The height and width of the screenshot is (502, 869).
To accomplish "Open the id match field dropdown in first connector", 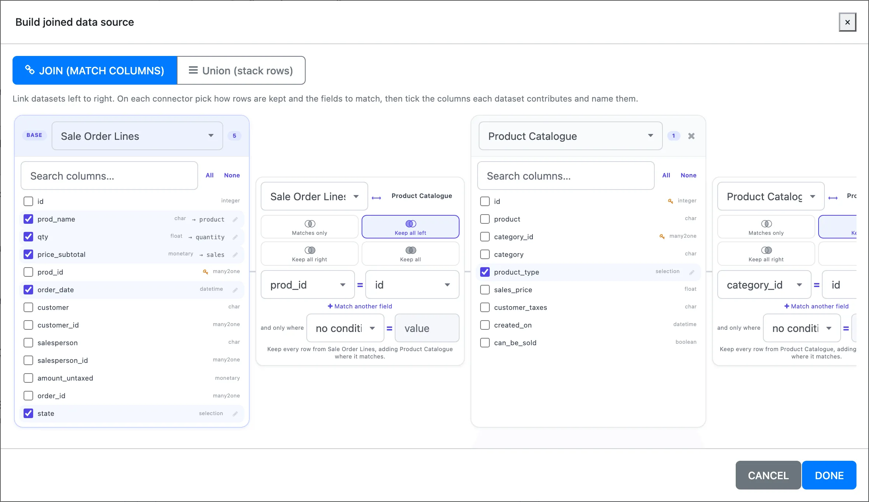I will click(412, 284).
